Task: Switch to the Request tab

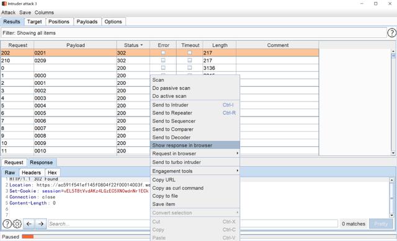Action: point(14,162)
